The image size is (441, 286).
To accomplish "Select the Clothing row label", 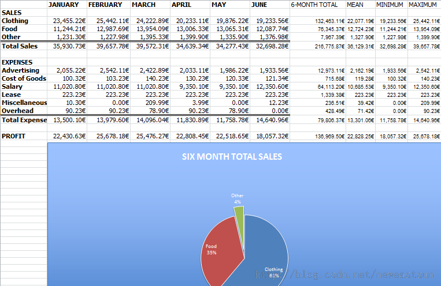I will click(x=24, y=21).
